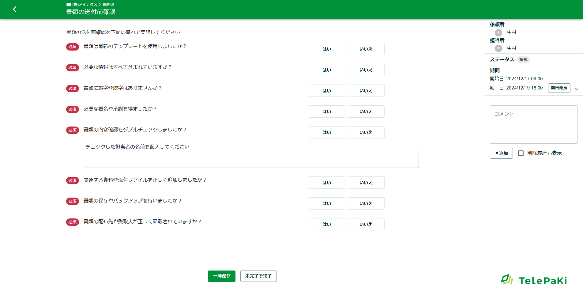Open the (株)アイテクス breadcrumb item
Viewport: 583px width, 284px height.
85,5
